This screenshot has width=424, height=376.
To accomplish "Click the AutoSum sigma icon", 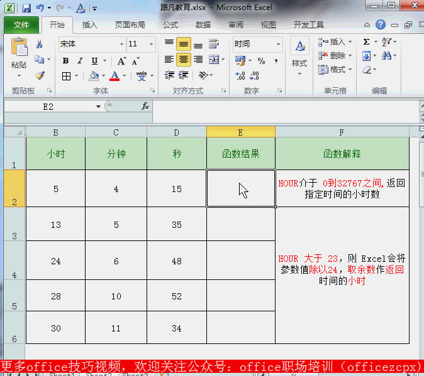I will coord(366,42).
